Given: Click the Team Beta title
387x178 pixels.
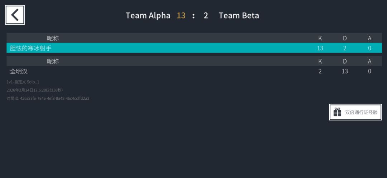Looking at the screenshot, I should click(x=239, y=15).
